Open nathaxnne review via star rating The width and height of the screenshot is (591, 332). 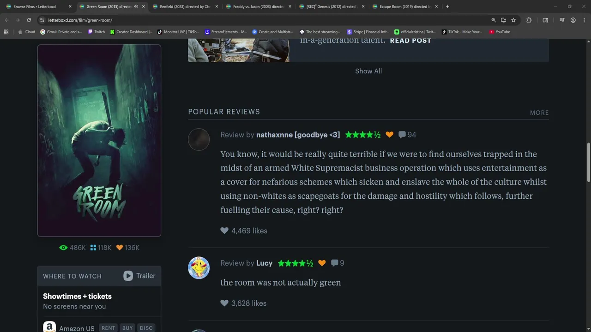(x=363, y=135)
